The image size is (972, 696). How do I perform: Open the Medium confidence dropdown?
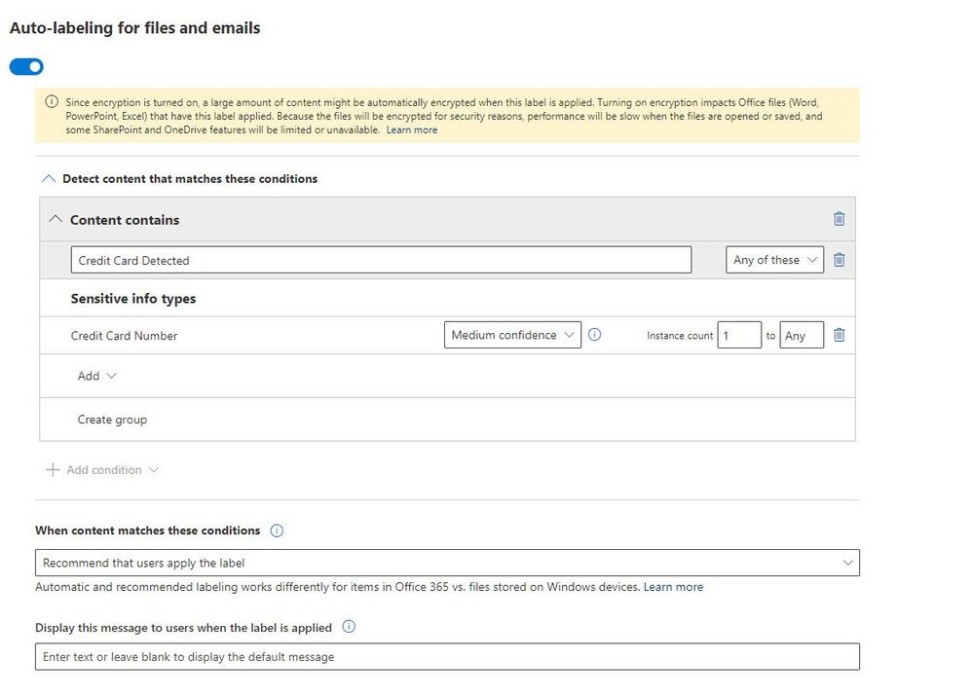coord(512,335)
